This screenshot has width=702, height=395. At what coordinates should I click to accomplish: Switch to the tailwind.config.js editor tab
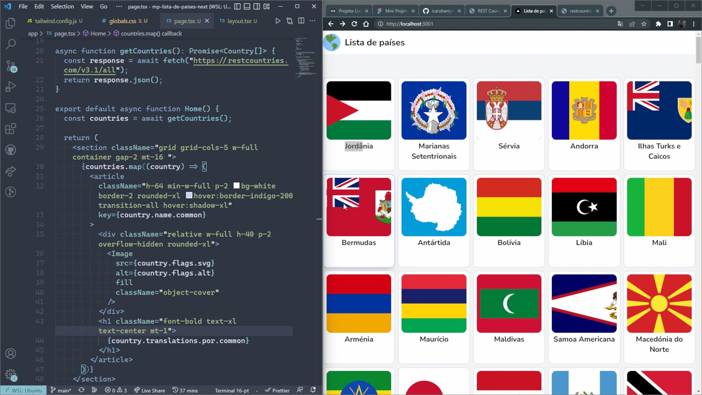55,21
